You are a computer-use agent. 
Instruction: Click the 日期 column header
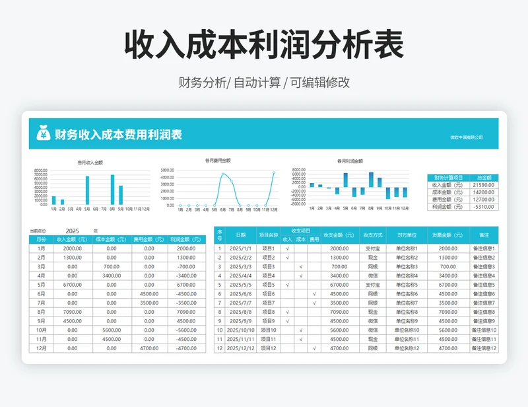[x=241, y=235]
